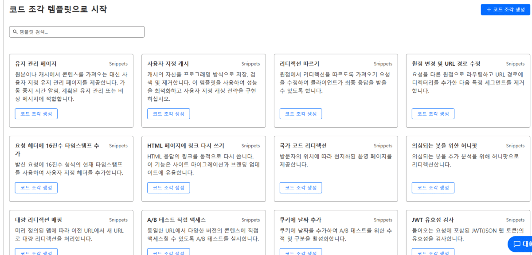532x255 pixels.
Task: Create snippet from 16진수 타임스탬프 card
Action: point(36,188)
